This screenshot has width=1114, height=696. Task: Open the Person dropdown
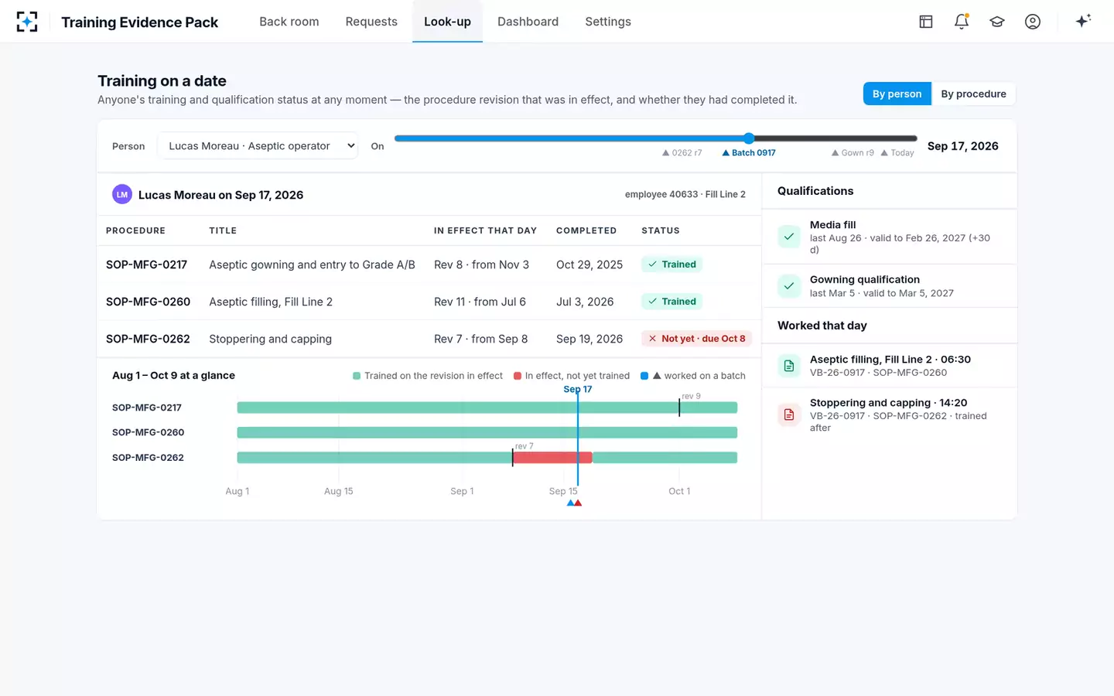(x=258, y=146)
